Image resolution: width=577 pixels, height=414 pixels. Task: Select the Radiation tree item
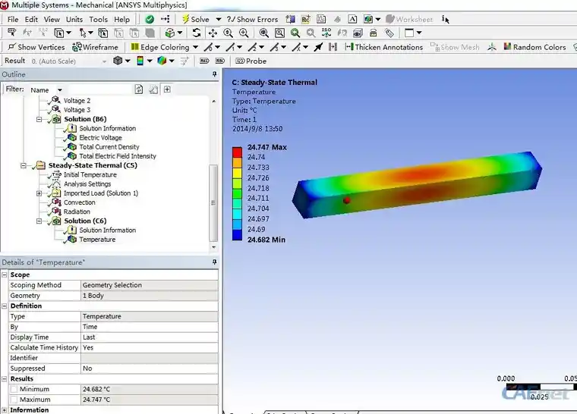77,212
